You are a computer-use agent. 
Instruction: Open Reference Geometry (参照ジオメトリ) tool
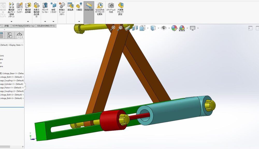pos(53,8)
